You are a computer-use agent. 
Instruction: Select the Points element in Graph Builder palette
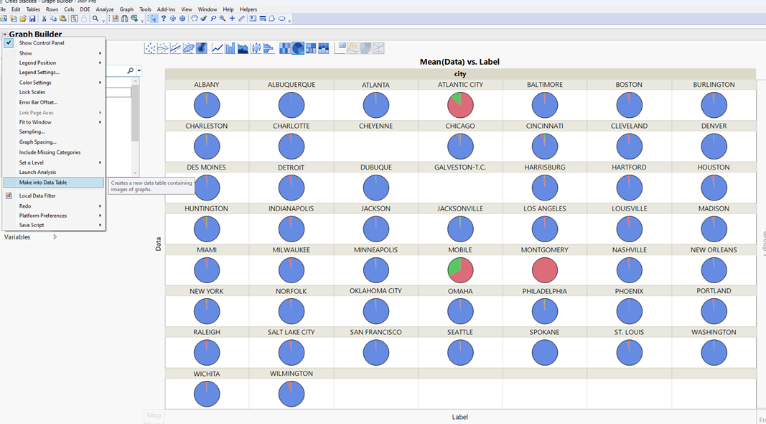[149, 47]
